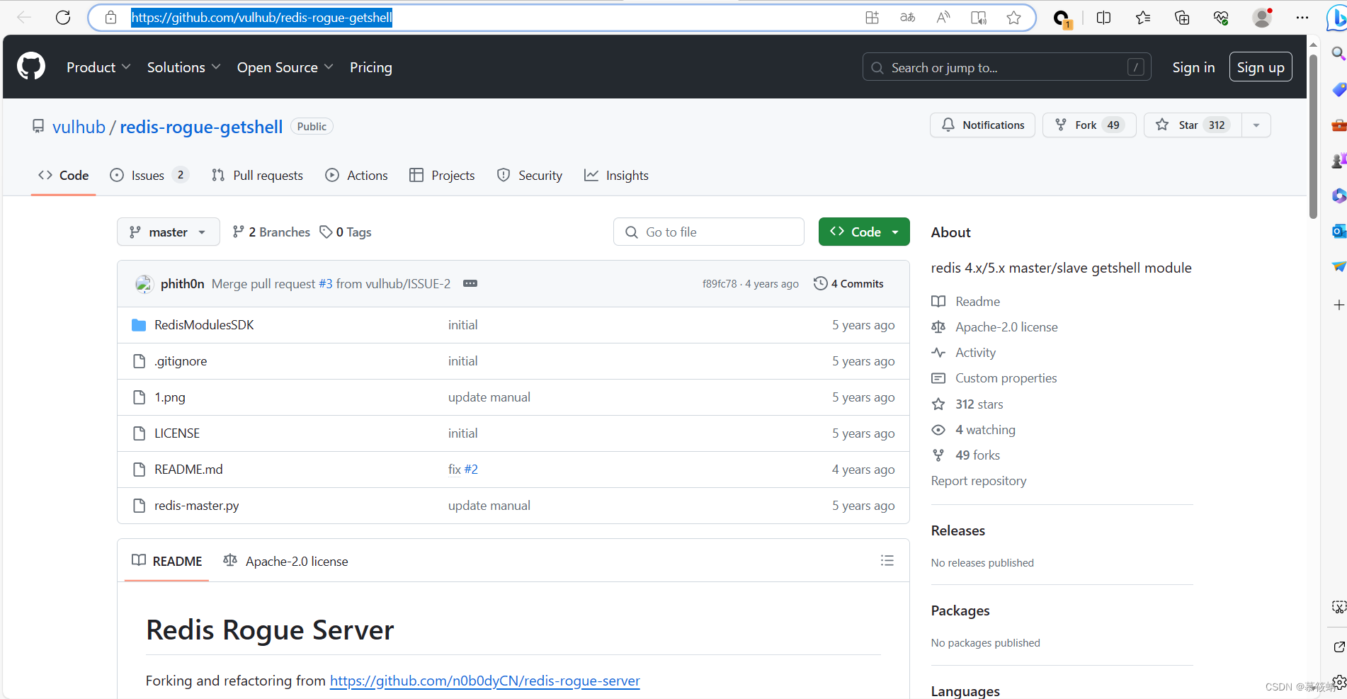The width and height of the screenshot is (1347, 699).
Task: Switch to the Code tab
Action: (x=63, y=176)
